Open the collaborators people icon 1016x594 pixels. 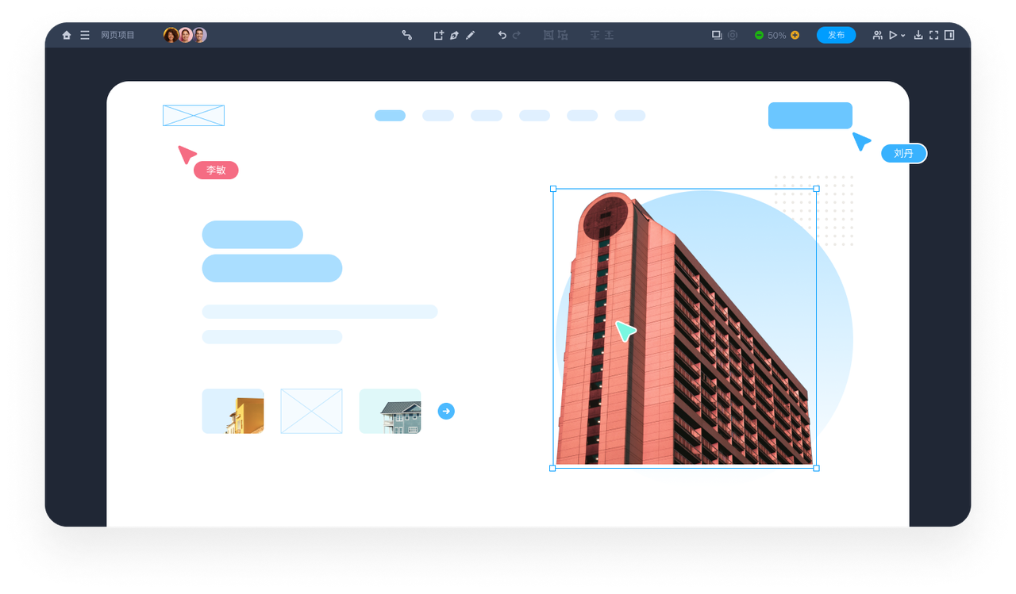pos(877,36)
